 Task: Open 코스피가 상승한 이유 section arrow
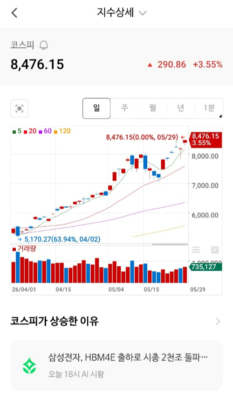(218, 322)
